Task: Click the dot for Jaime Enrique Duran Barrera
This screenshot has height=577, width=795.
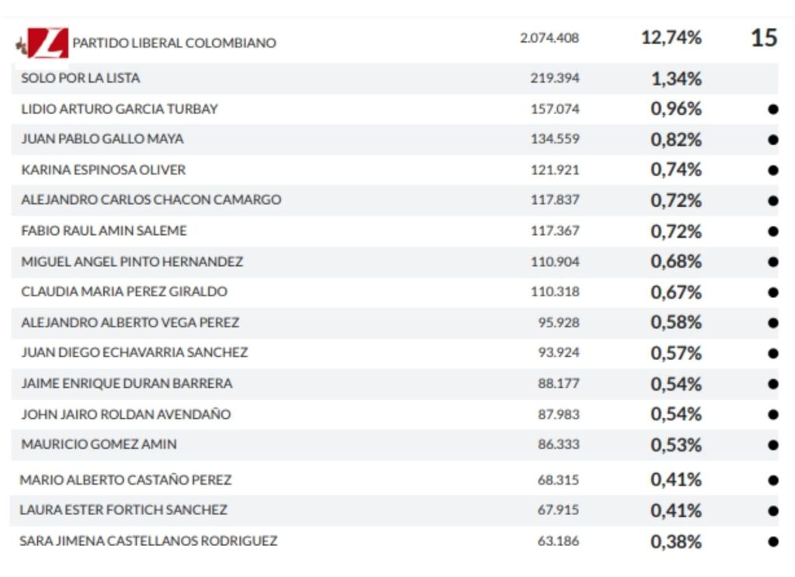Action: tap(772, 384)
